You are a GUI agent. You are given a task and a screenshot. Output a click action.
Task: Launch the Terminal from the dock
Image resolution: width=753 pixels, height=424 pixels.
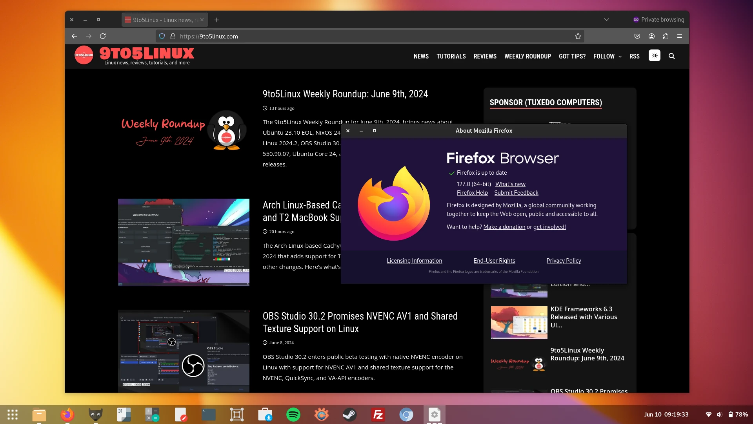coord(209,415)
